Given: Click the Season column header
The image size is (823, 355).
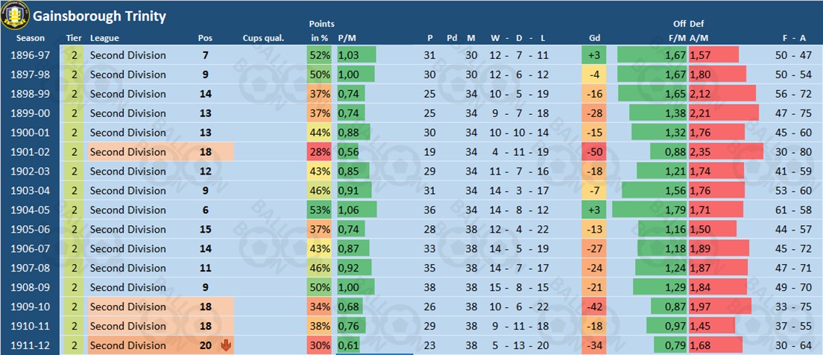Looking at the screenshot, I should click(30, 38).
